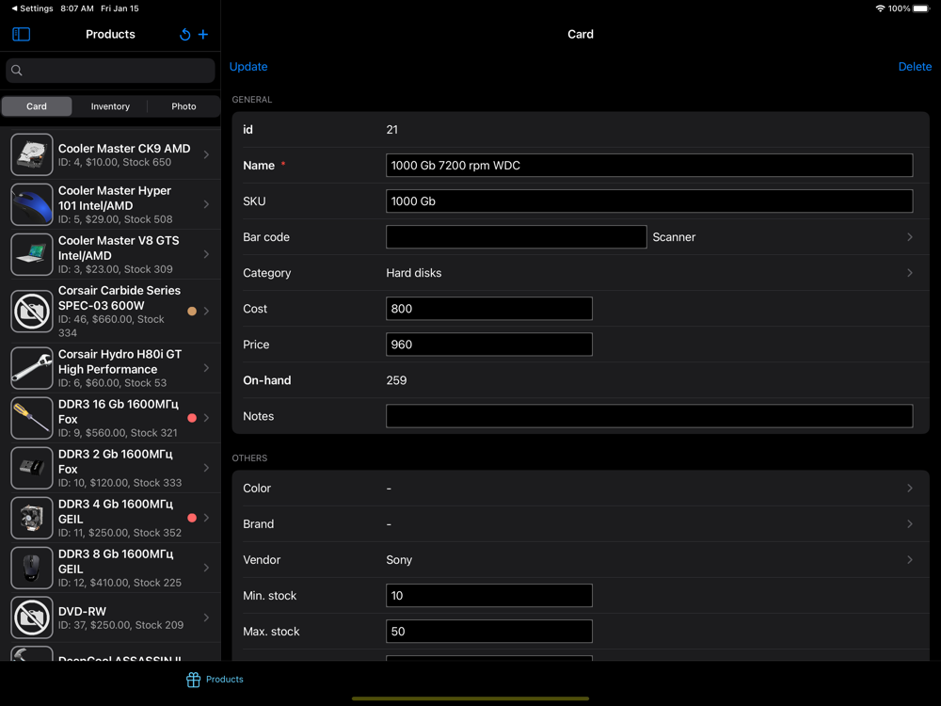The width and height of the screenshot is (941, 706).
Task: Edit the Max. stock field
Action: tap(489, 632)
